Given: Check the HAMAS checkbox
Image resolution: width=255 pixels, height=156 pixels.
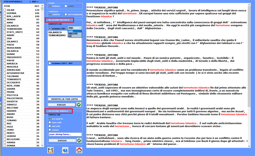Looking at the screenshot, I should point(5,143).
